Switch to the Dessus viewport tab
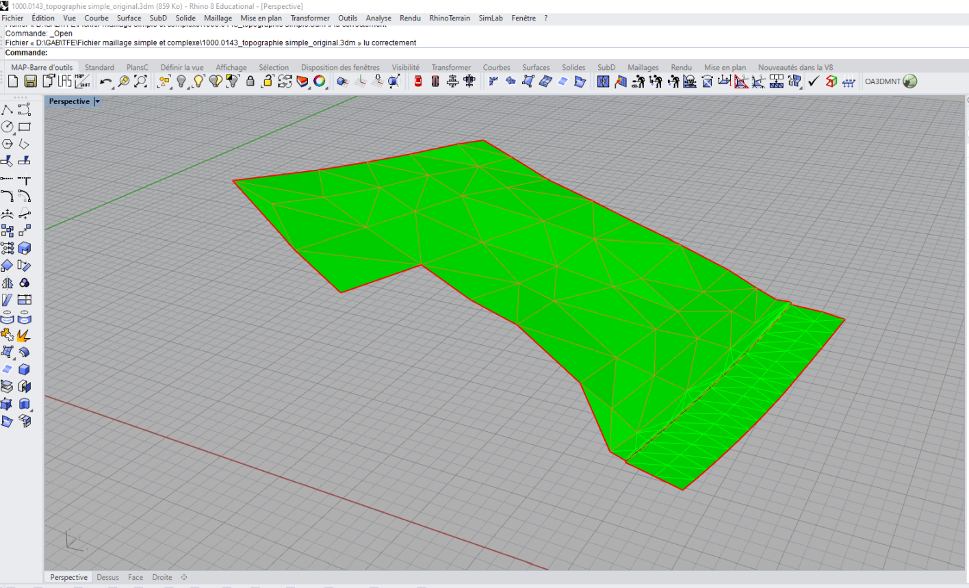969x588 pixels. pyautogui.click(x=107, y=577)
